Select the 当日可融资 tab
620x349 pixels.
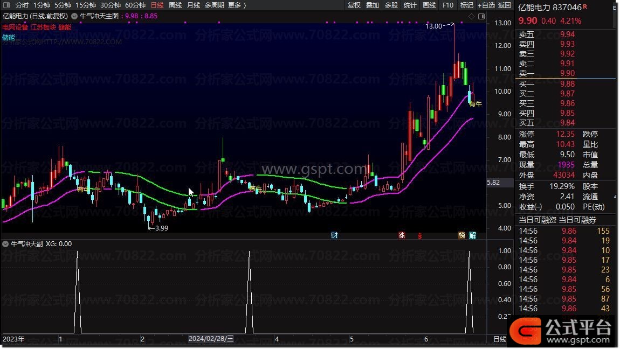pyautogui.click(x=538, y=220)
